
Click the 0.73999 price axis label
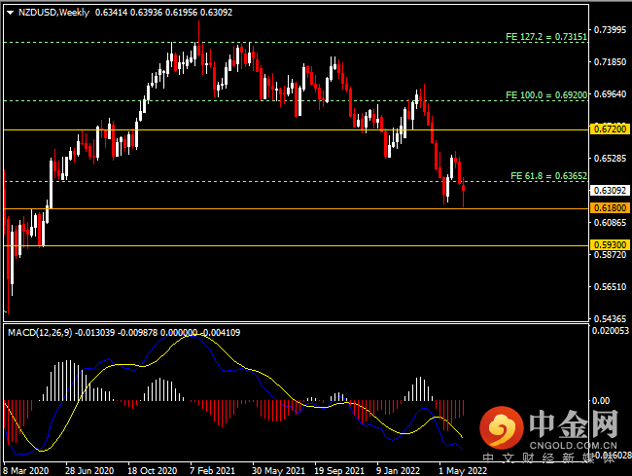point(610,30)
